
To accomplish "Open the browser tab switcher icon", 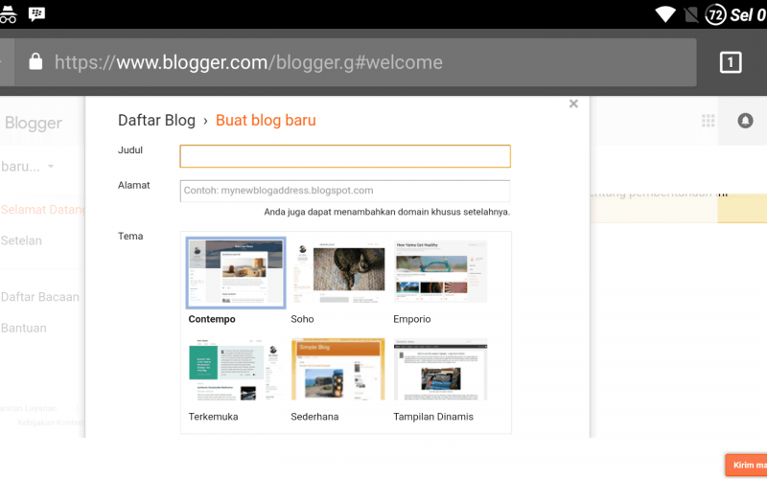I will [731, 62].
